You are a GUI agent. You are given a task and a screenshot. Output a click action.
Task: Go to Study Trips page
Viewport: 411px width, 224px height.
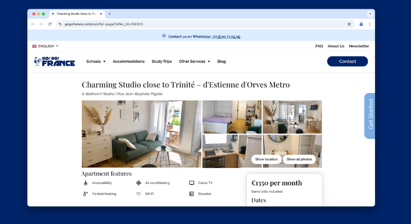point(162,62)
